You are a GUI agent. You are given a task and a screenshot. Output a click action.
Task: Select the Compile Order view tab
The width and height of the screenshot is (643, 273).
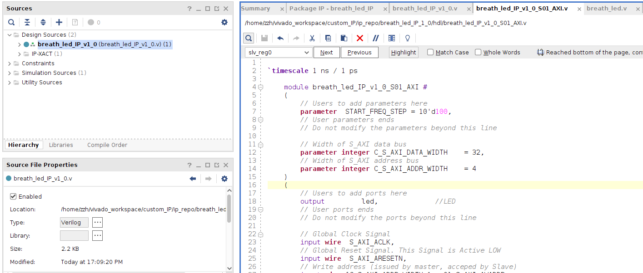point(107,145)
